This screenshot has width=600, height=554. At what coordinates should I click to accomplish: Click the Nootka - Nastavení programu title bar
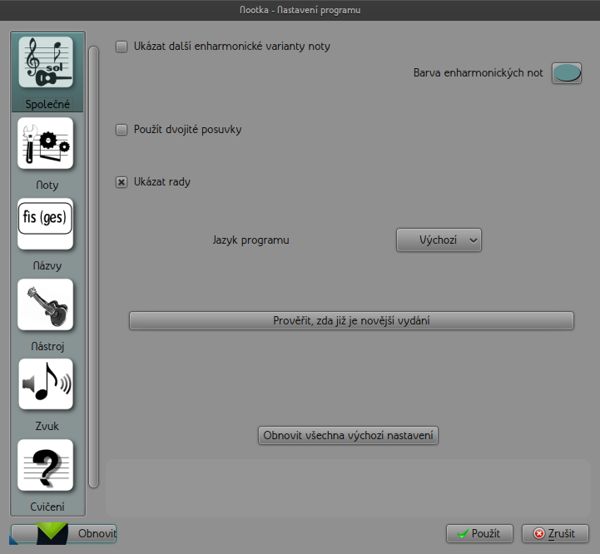[x=300, y=10]
